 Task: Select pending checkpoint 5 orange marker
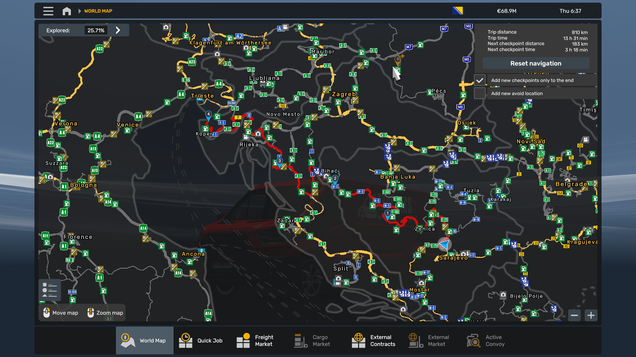coord(398,60)
